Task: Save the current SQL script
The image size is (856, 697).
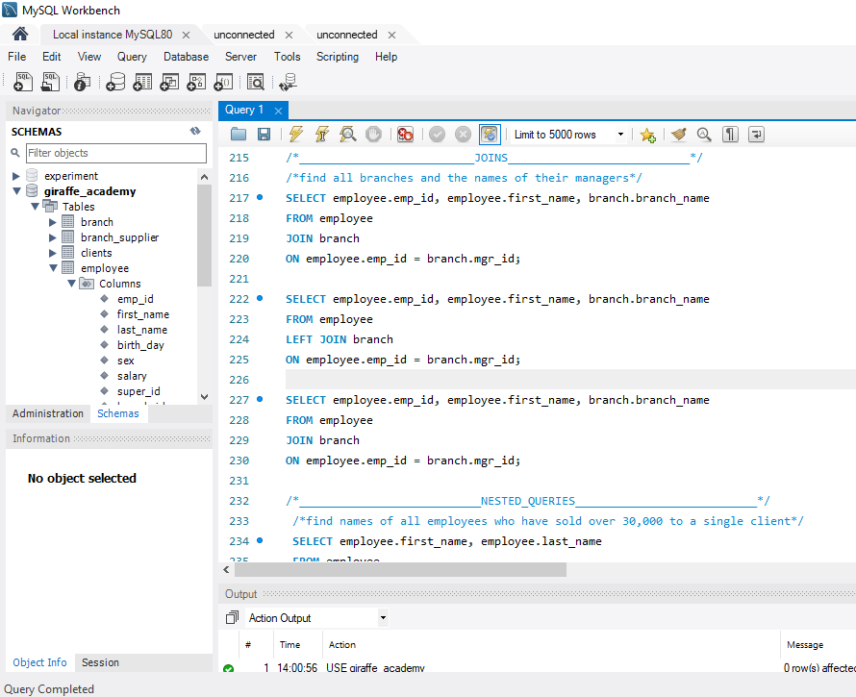Action: pyautogui.click(x=264, y=134)
